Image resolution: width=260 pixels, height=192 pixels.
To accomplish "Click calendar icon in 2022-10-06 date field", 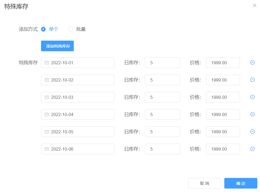I will 47,149.
